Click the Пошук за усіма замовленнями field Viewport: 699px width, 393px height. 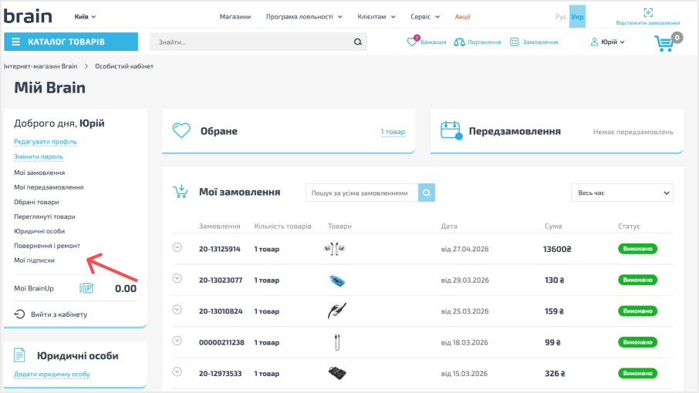[362, 193]
